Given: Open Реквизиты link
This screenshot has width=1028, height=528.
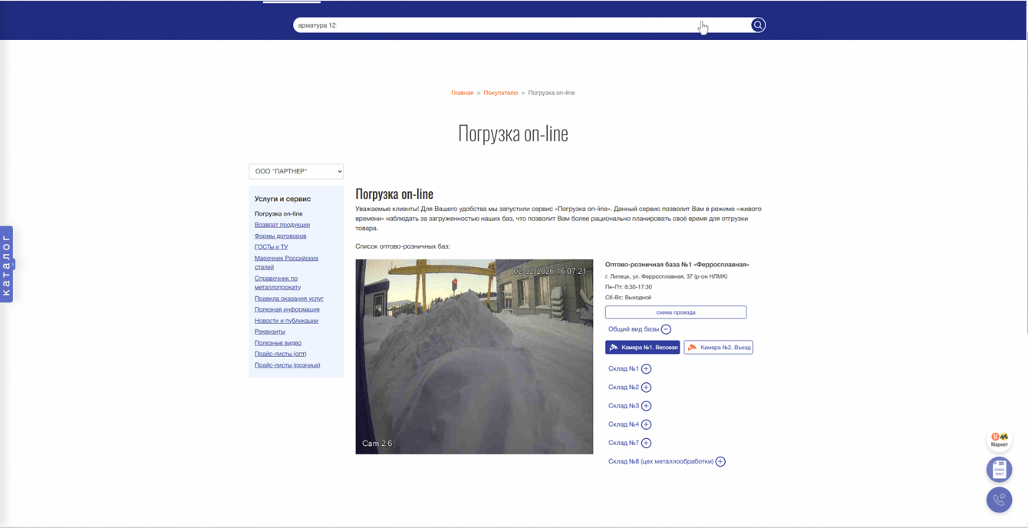Looking at the screenshot, I should click(270, 332).
